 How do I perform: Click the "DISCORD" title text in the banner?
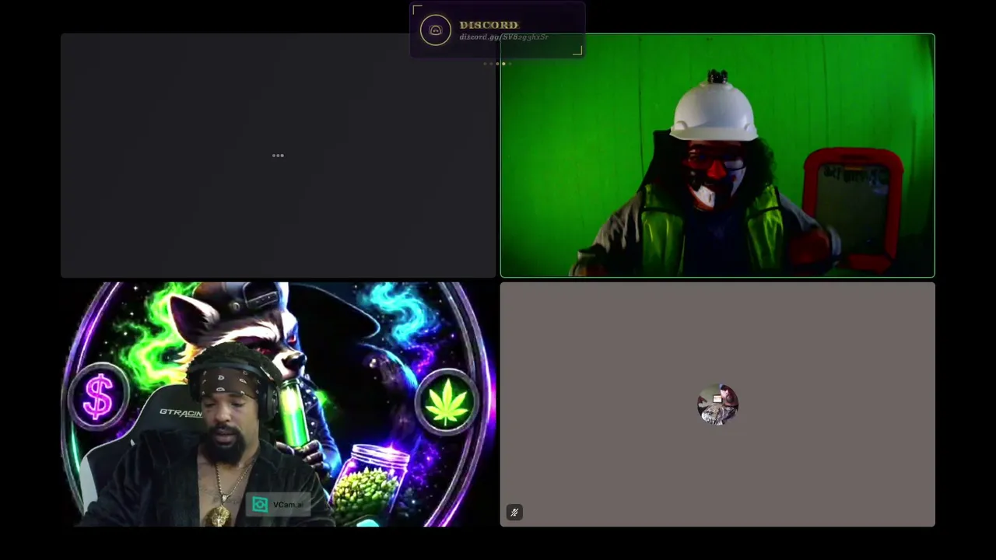pos(489,25)
